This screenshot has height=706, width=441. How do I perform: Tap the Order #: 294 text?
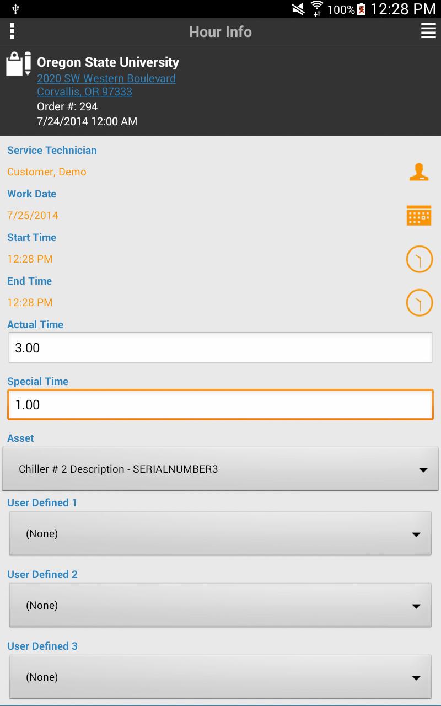coord(67,106)
